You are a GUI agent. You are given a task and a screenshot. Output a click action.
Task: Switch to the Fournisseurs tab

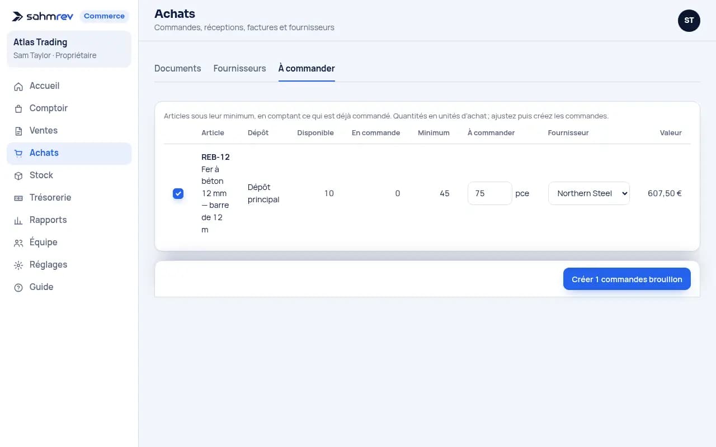pyautogui.click(x=240, y=68)
